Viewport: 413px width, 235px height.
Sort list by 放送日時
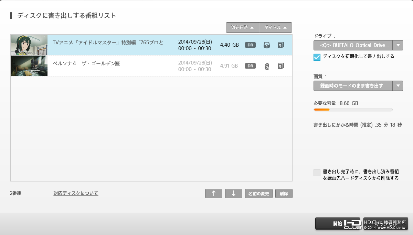242,27
